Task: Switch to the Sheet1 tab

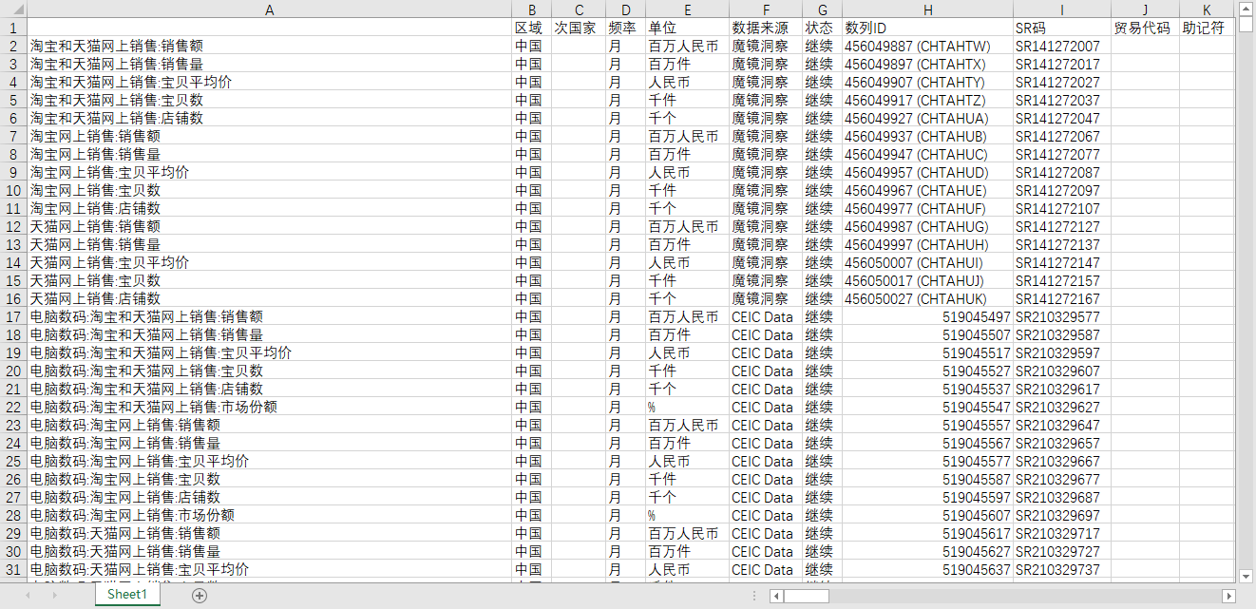Action: (x=127, y=595)
